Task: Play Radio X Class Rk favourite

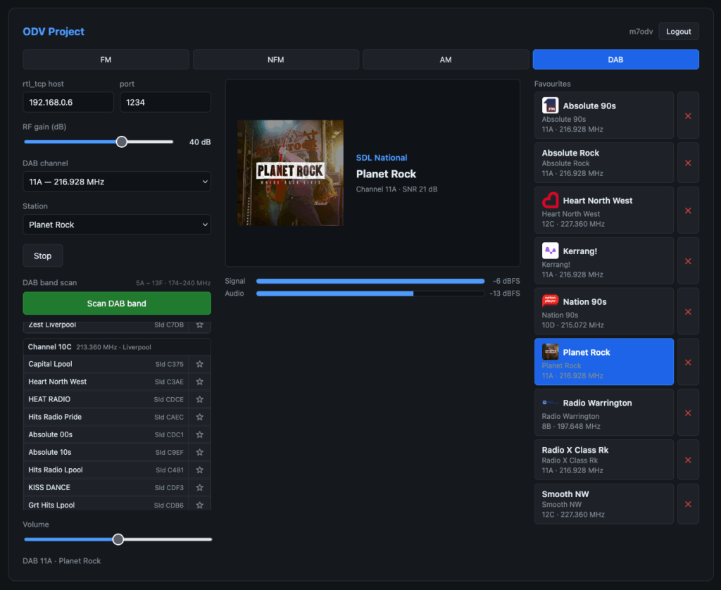Action: point(603,460)
